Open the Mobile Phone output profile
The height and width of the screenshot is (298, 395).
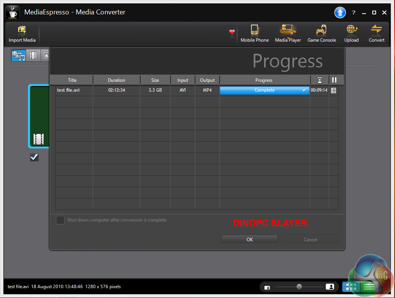pyautogui.click(x=254, y=34)
